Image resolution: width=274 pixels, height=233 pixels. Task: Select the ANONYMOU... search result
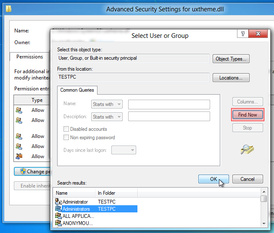coord(78,223)
